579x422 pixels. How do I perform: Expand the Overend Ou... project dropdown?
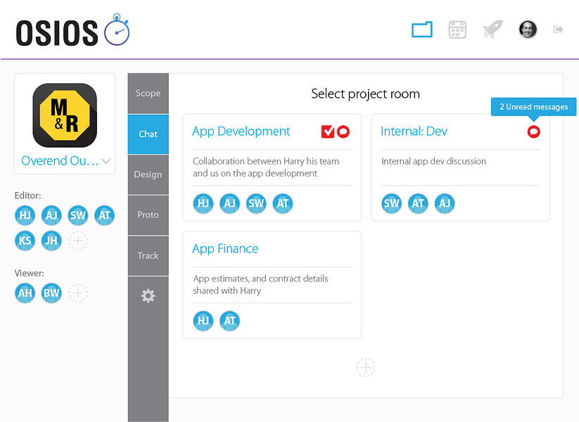coord(106,161)
